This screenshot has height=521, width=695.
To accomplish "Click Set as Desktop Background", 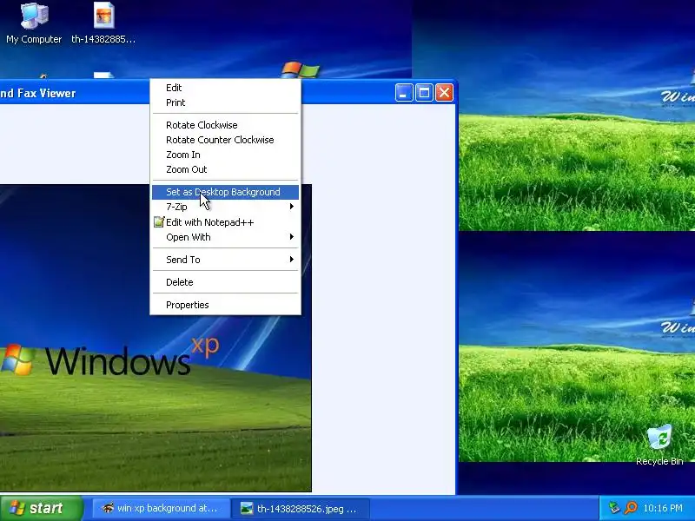I will pos(226,192).
